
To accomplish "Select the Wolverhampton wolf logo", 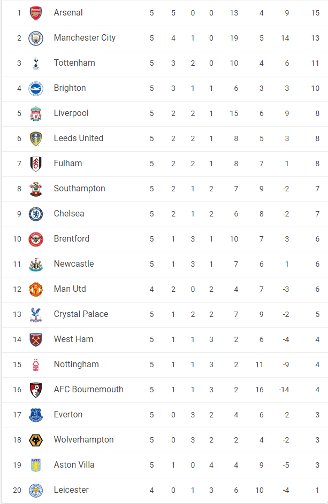I will [x=35, y=440].
